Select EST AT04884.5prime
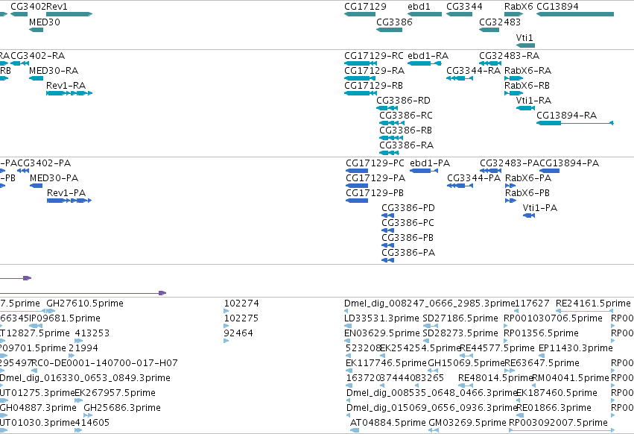This screenshot has height=434, width=634. pos(387,424)
